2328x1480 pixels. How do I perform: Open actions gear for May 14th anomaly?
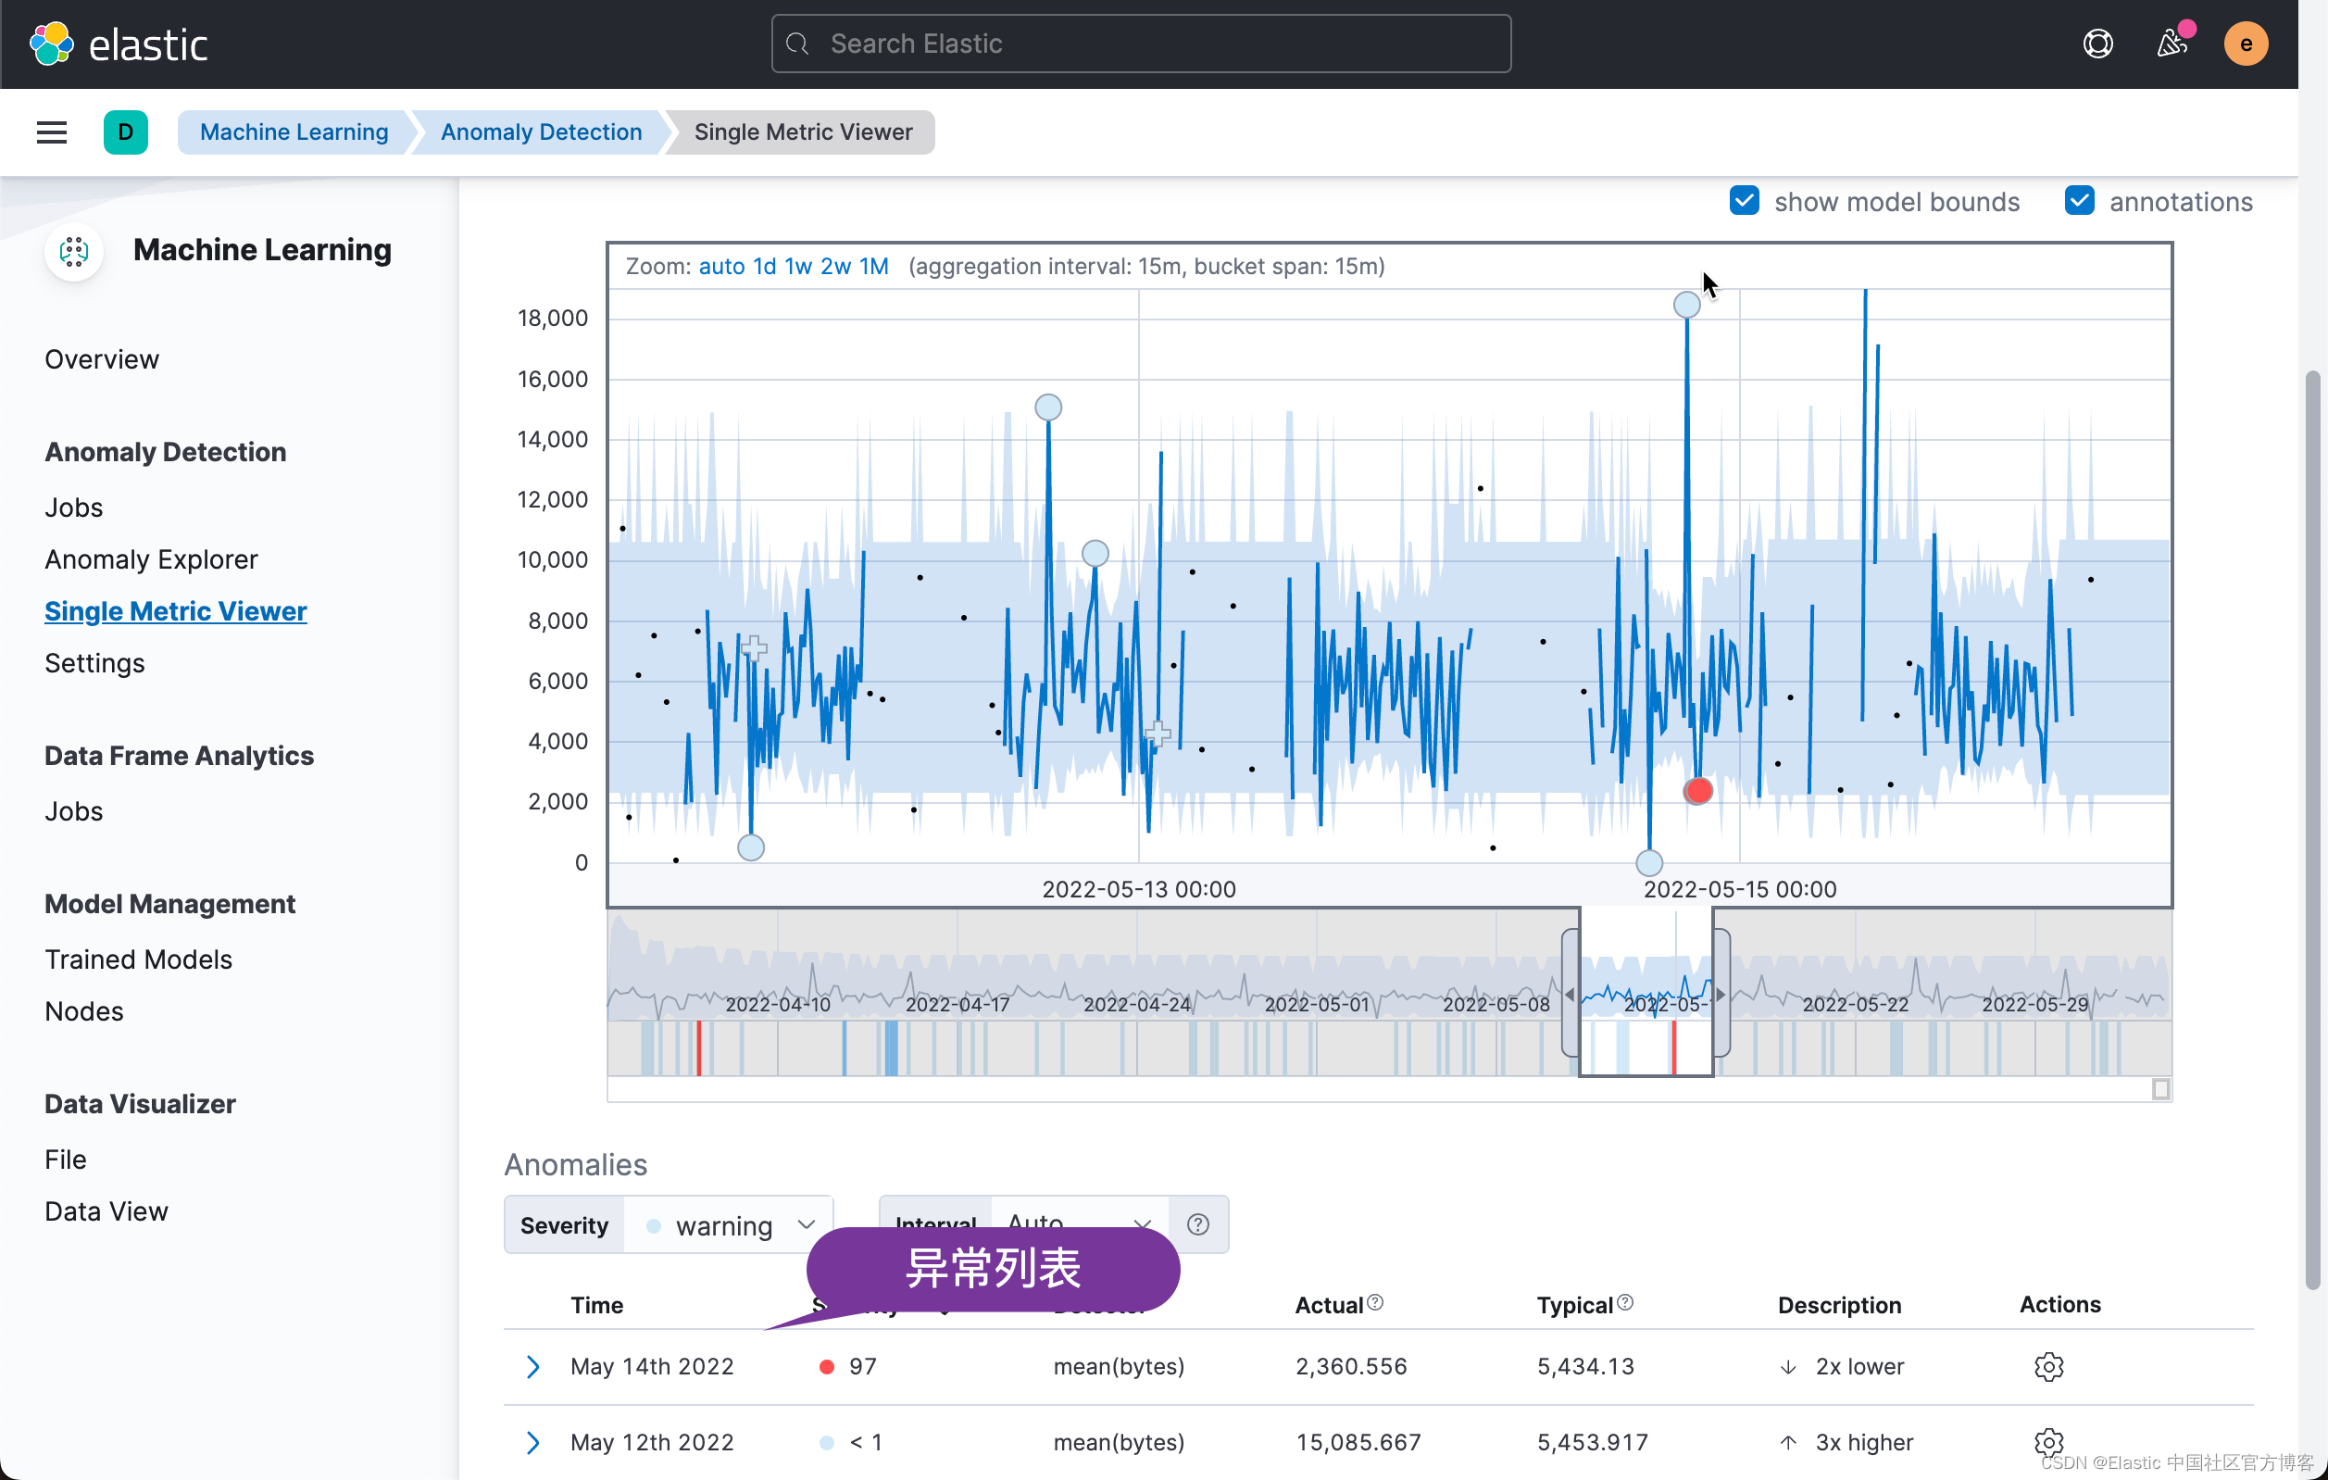2047,1366
